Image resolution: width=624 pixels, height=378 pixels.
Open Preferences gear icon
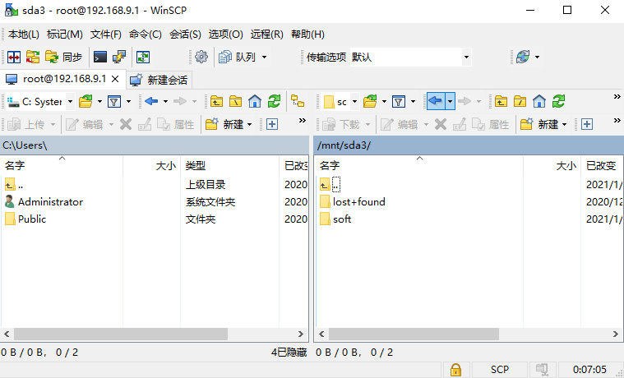(201, 58)
